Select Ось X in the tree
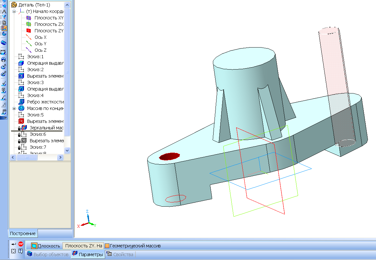 [40, 37]
